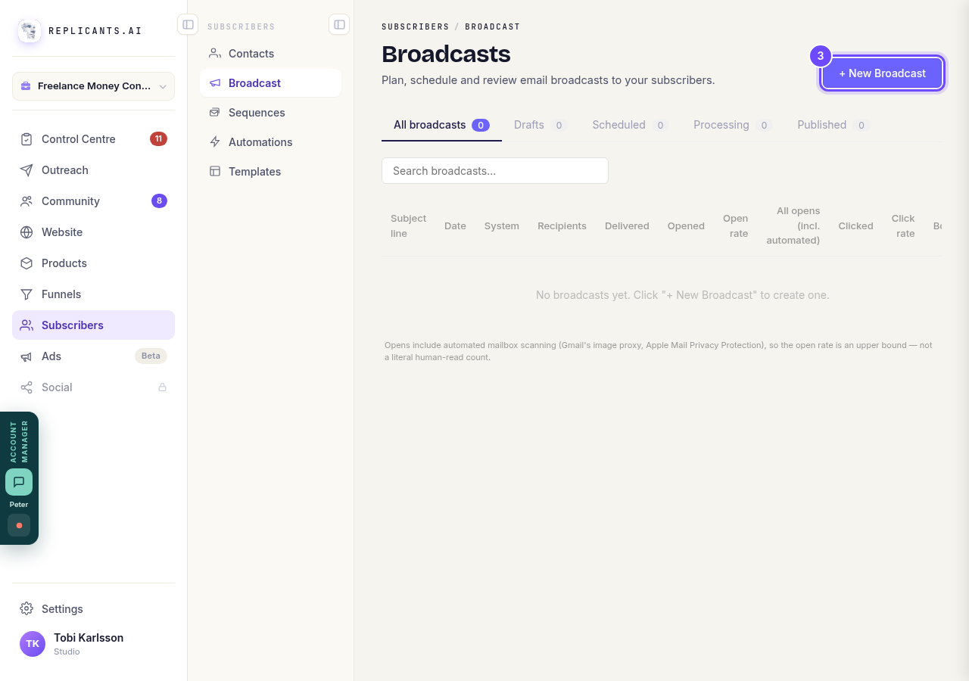The height and width of the screenshot is (681, 969).
Task: Collapse the main sidebar panel toggle
Action: point(188,25)
